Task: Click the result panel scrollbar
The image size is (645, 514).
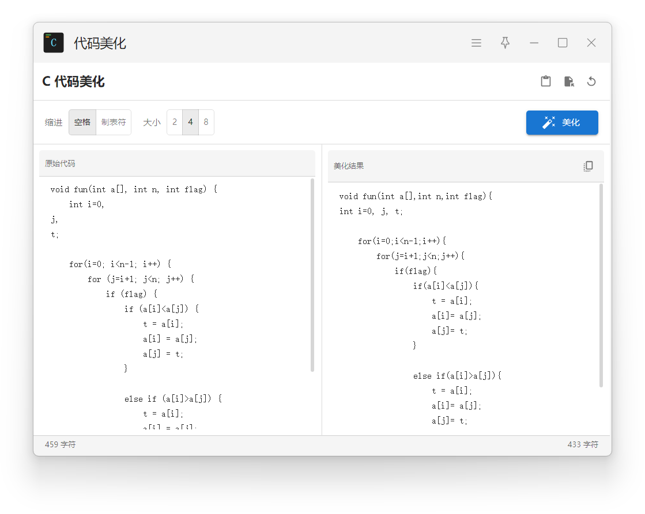Action: [x=601, y=285]
